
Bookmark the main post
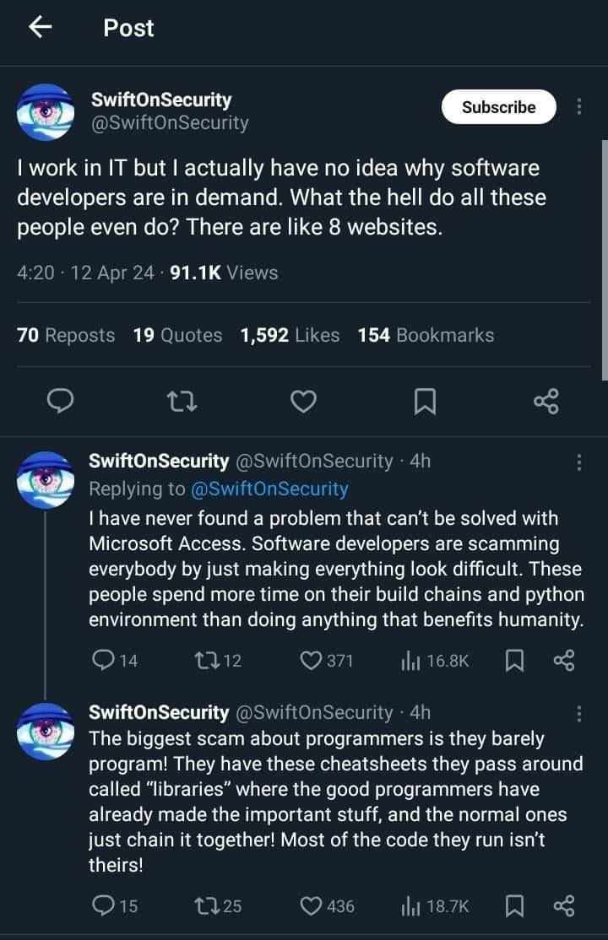tap(425, 402)
